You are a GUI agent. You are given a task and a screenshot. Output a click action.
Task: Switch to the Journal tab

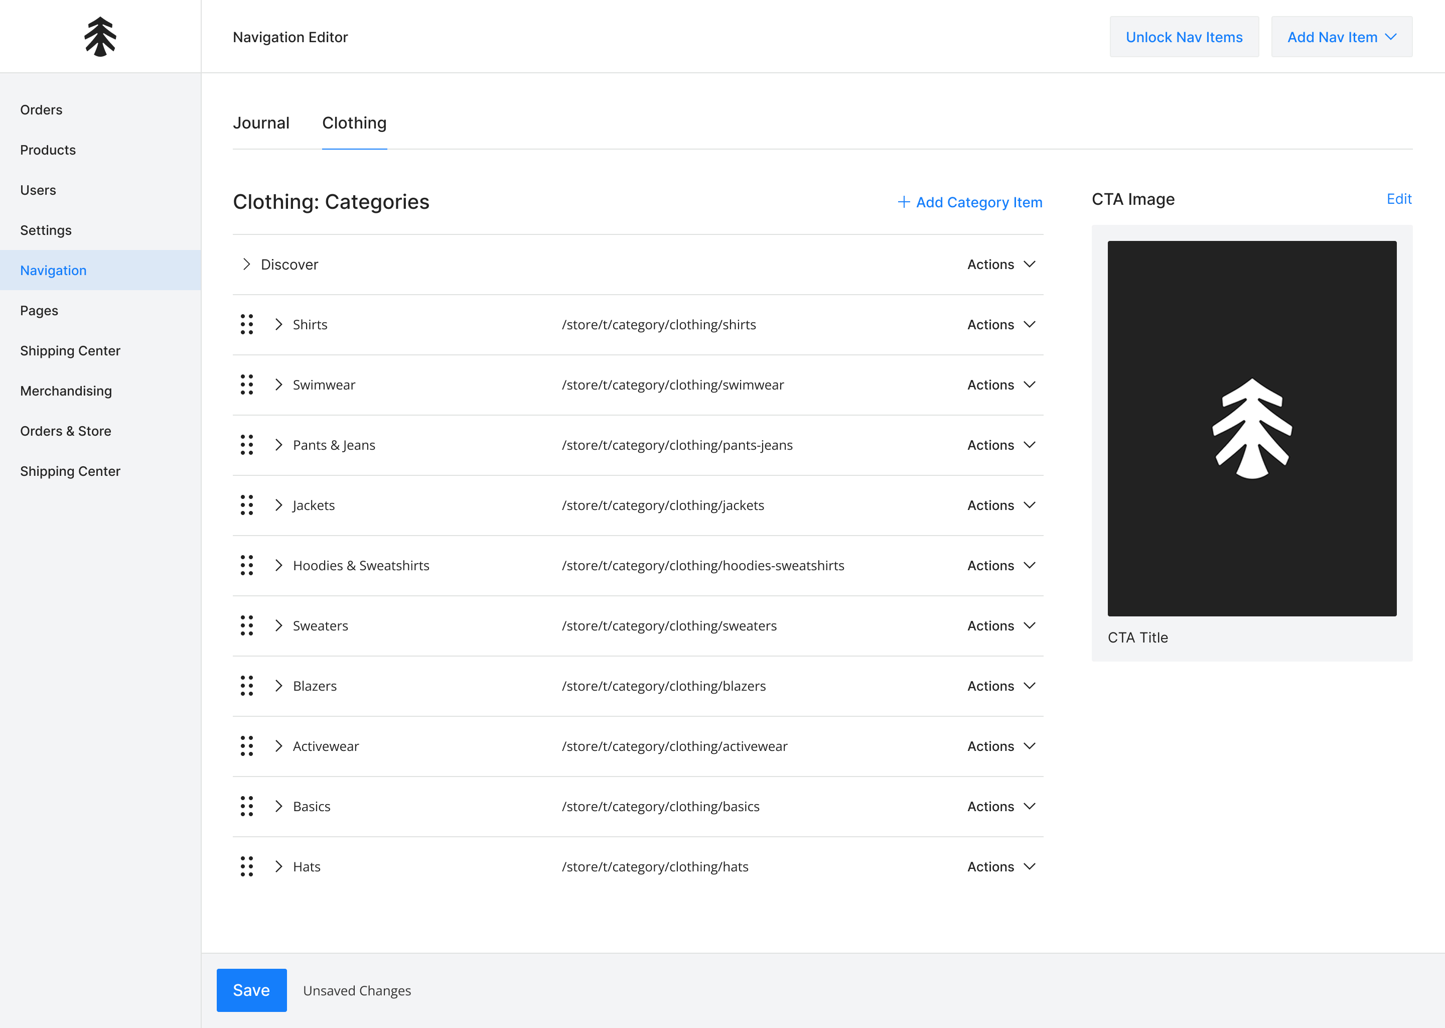(x=261, y=123)
